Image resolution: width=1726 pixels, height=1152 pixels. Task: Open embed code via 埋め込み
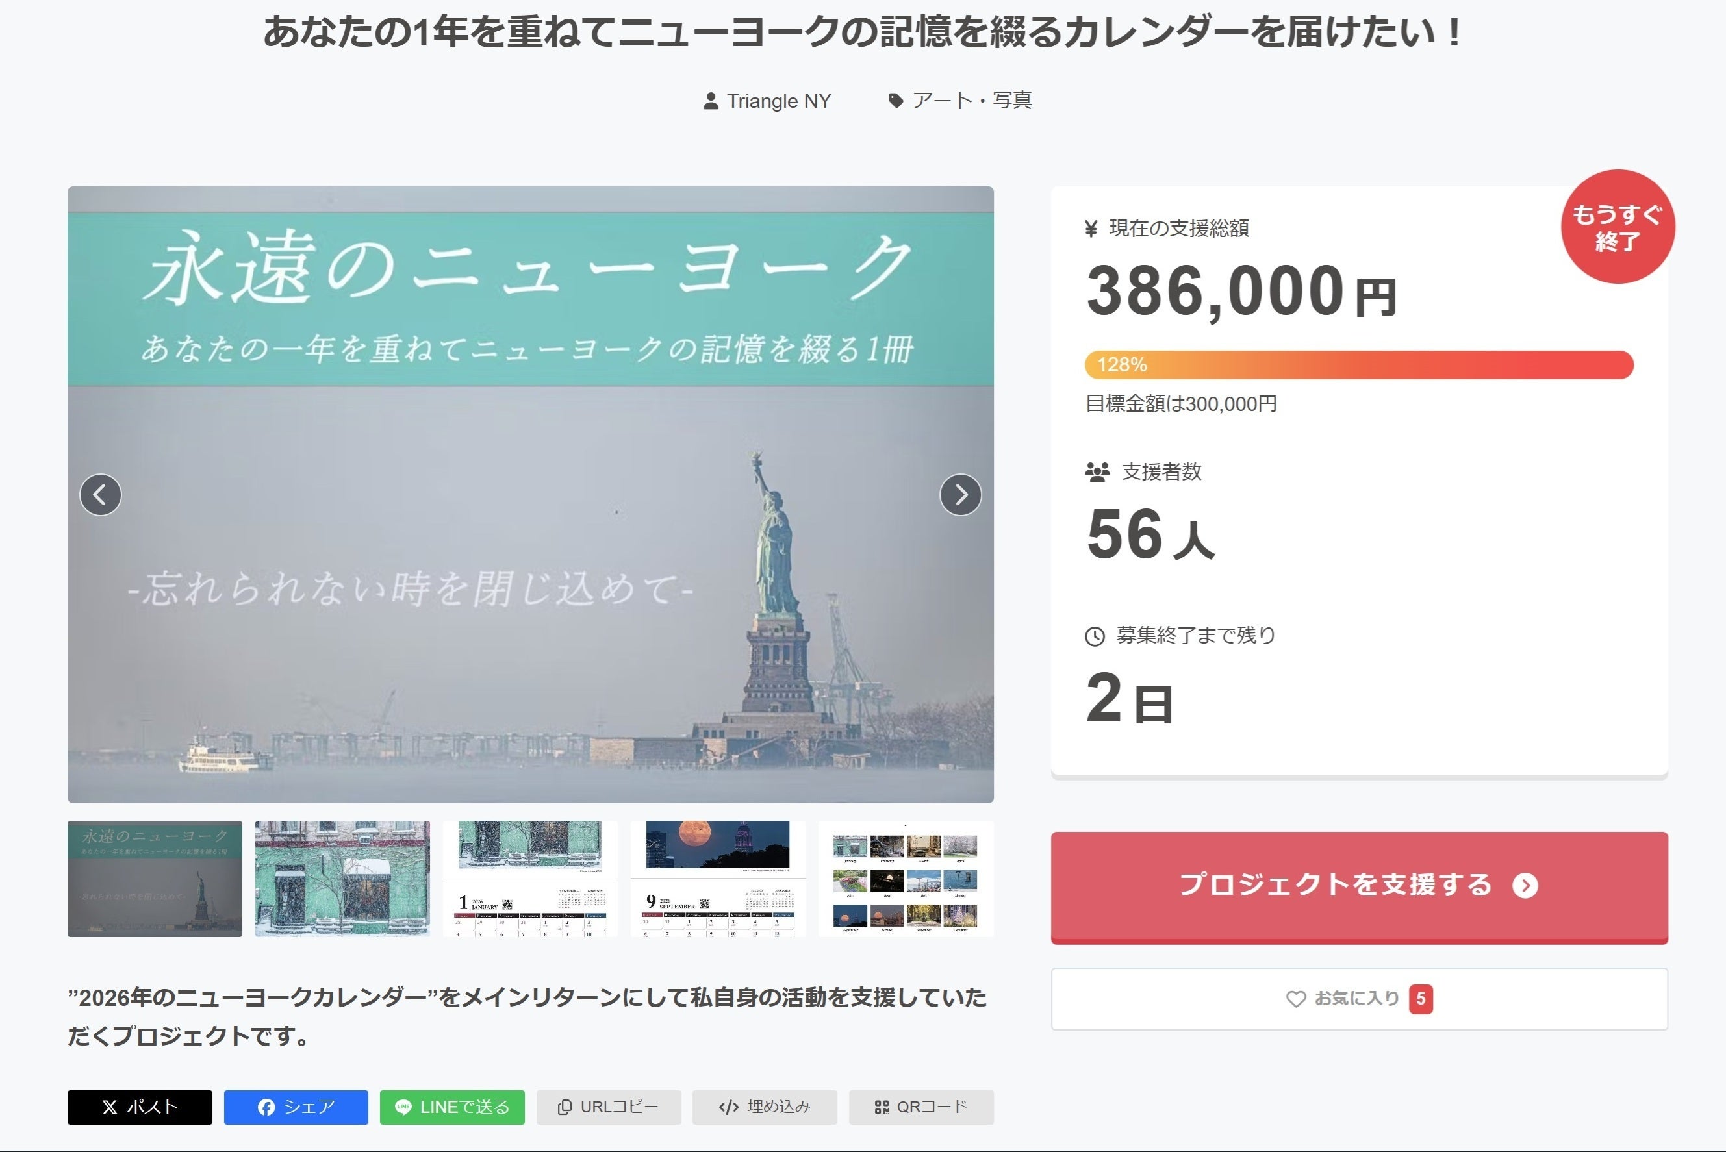tap(764, 1107)
